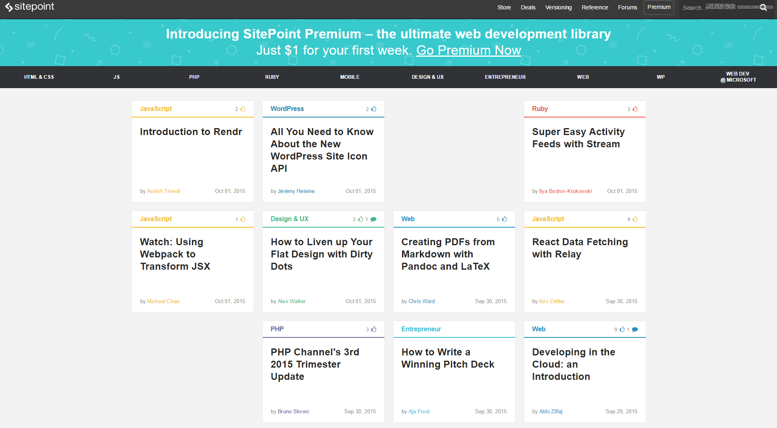Like the Webpack JSX article
The height and width of the screenshot is (428, 777).
pyautogui.click(x=243, y=219)
